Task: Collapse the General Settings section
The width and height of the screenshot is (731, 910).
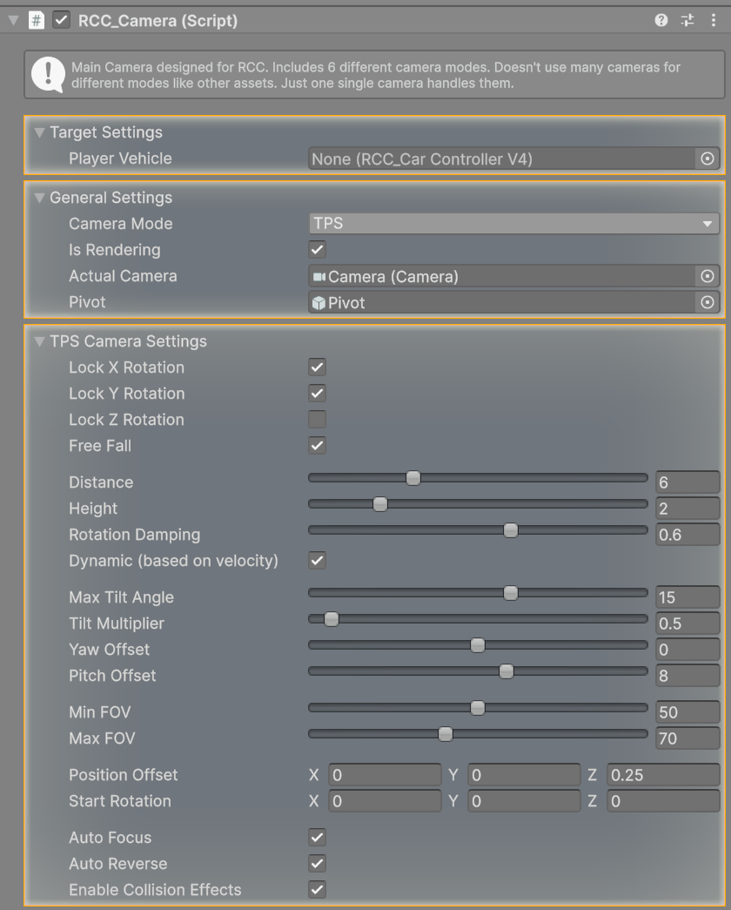Action: (x=39, y=198)
